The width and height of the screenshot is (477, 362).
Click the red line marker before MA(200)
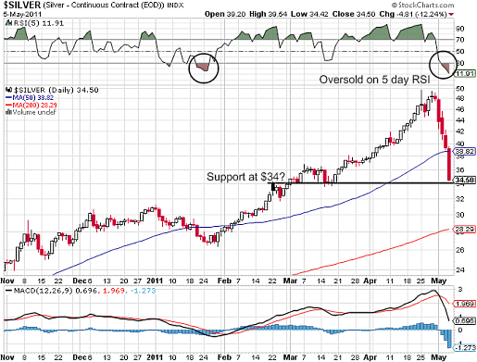tap(8, 106)
